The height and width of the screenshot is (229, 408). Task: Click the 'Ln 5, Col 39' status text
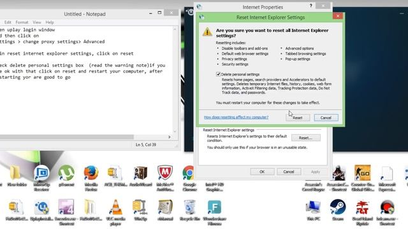click(x=146, y=144)
